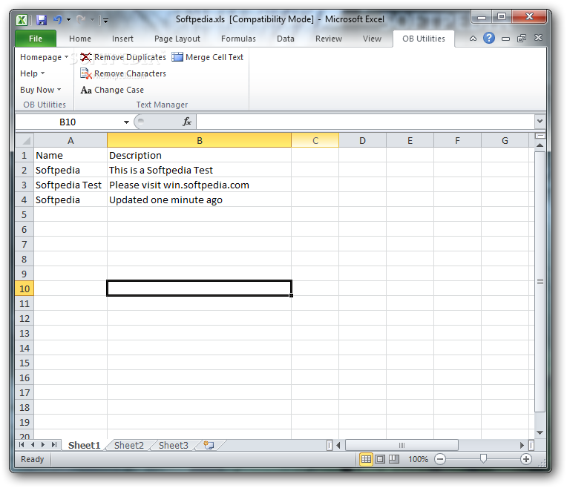Viewport: 567px width, 488px height.
Task: Select cell A3 'Softpedia Test'
Action: pyautogui.click(x=71, y=185)
